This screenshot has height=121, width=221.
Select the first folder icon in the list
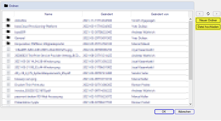[8, 20]
